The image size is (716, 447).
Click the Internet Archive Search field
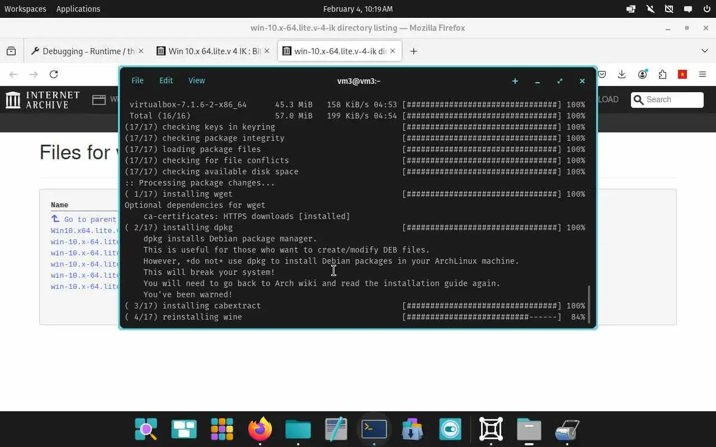667,99
